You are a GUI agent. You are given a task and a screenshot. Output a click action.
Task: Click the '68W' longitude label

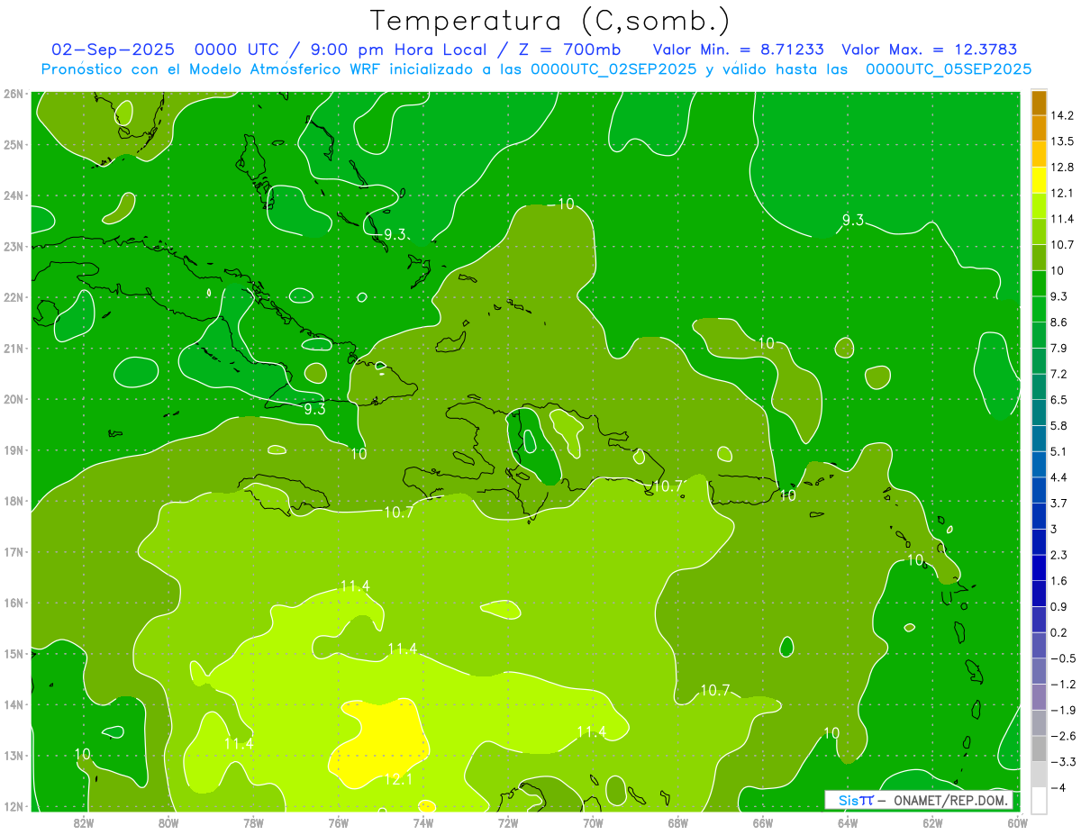point(677,821)
